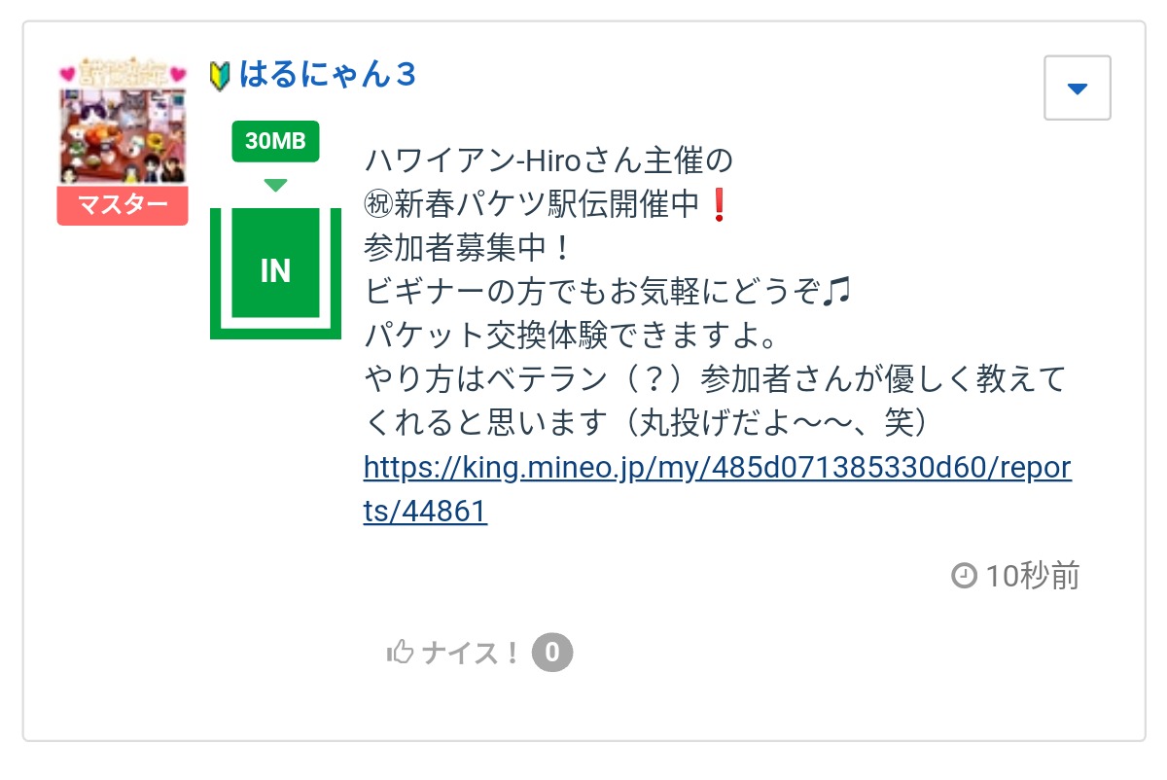1167x780 pixels.
Task: Click the ㊗ celebration symbol
Action: pyautogui.click(x=377, y=204)
